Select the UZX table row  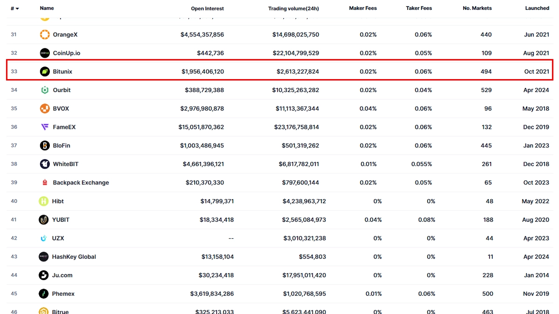click(279, 238)
